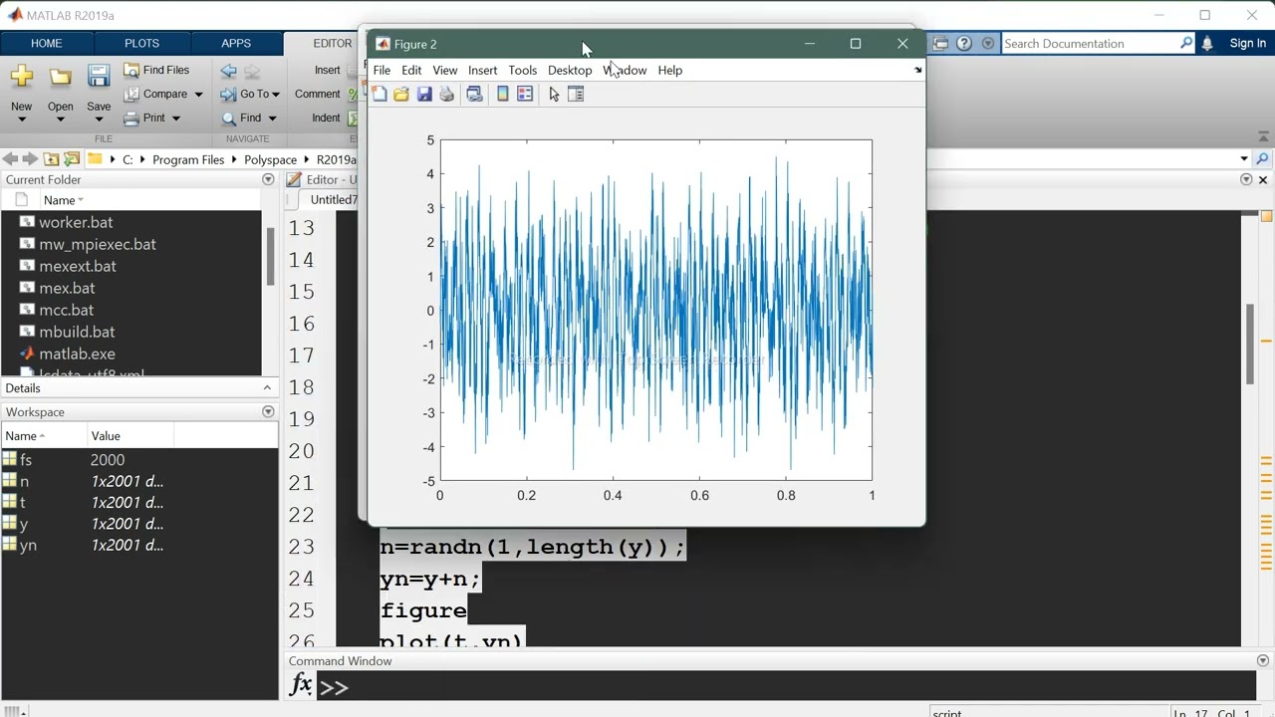Click the Open File icon in Figure 2 toolbar
This screenshot has height=717, width=1275.
coord(401,94)
